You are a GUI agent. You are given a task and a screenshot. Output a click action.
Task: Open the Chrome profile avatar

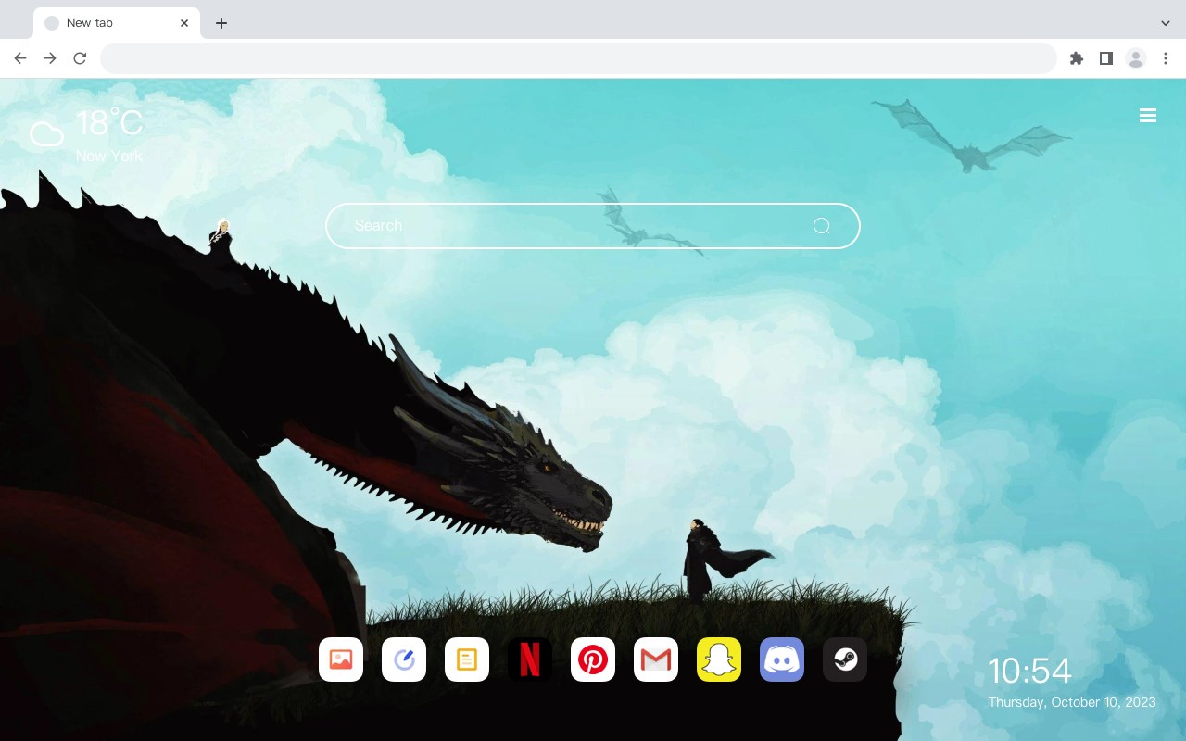click(x=1135, y=58)
